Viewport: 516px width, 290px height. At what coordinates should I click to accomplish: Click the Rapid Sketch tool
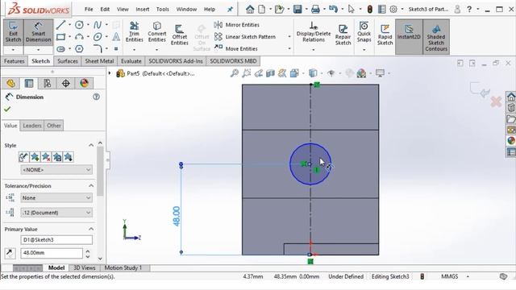[x=385, y=35]
